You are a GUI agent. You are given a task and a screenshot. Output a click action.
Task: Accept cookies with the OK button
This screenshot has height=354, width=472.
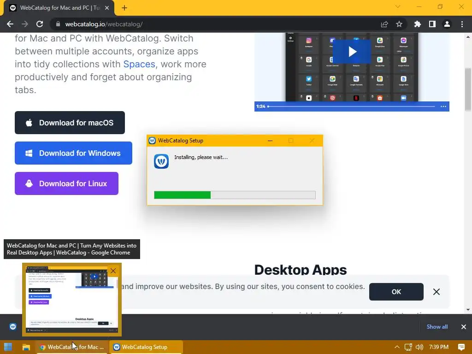tap(396, 292)
